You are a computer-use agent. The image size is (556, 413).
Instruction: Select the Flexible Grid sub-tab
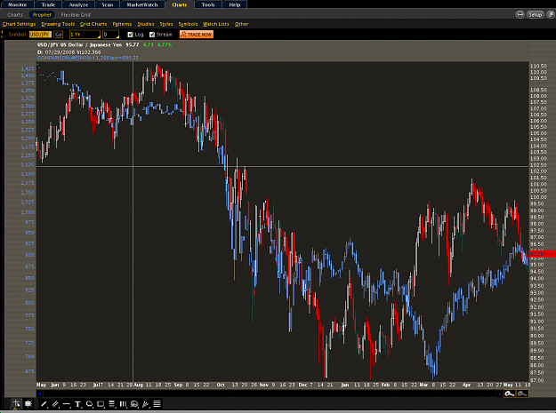(76, 14)
